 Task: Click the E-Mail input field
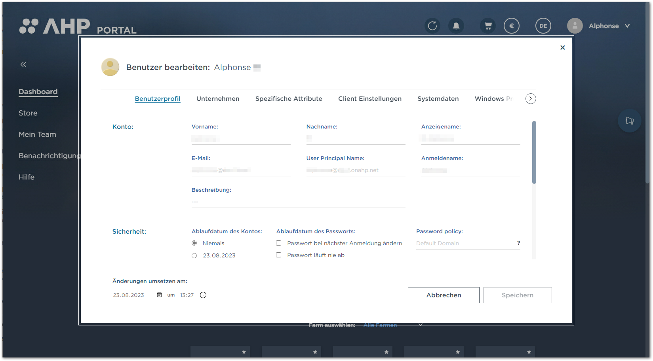(241, 170)
